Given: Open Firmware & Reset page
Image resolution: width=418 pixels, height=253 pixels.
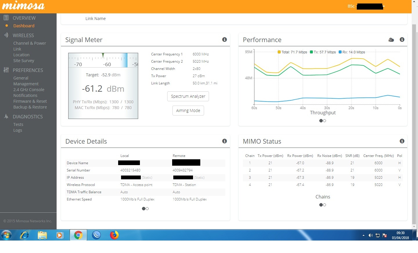Looking at the screenshot, I should point(30,101).
